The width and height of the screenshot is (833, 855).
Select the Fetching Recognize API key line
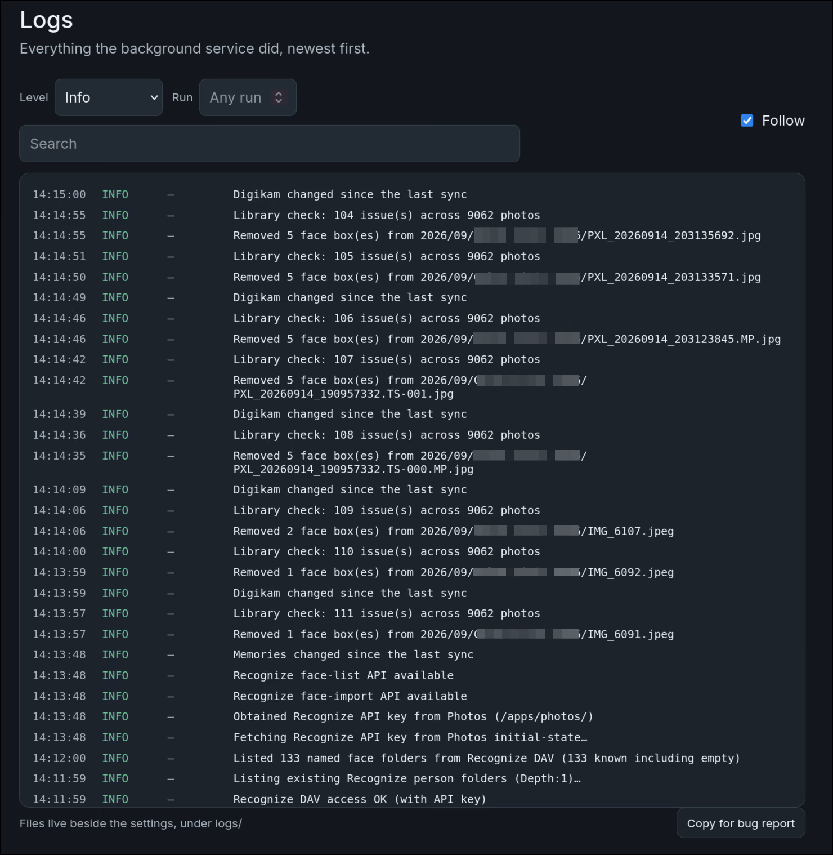click(x=412, y=737)
